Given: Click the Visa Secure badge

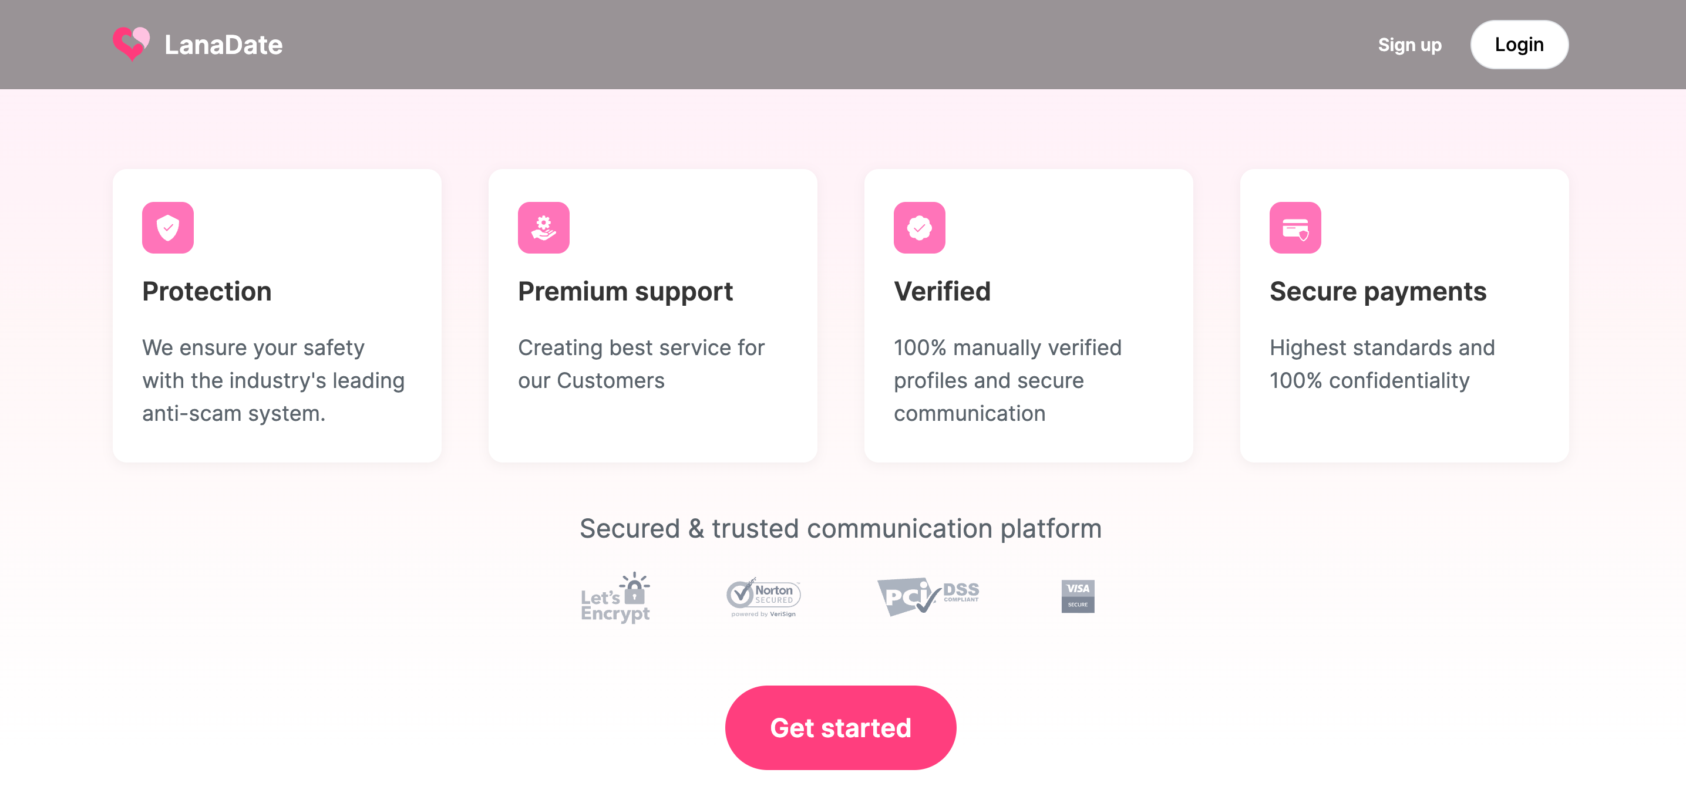Looking at the screenshot, I should point(1077,596).
